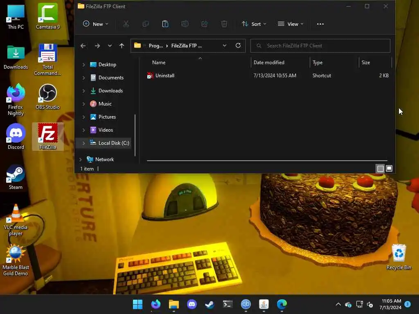This screenshot has height=314, width=419.
Task: Open the Sort dropdown
Action: [x=254, y=24]
